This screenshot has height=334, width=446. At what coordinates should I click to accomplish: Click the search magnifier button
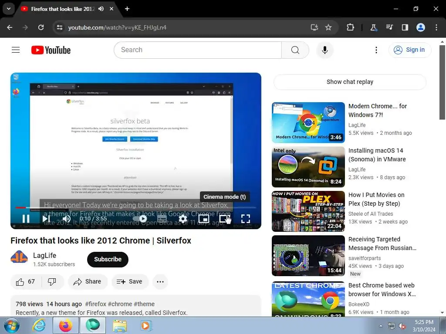pos(295,50)
